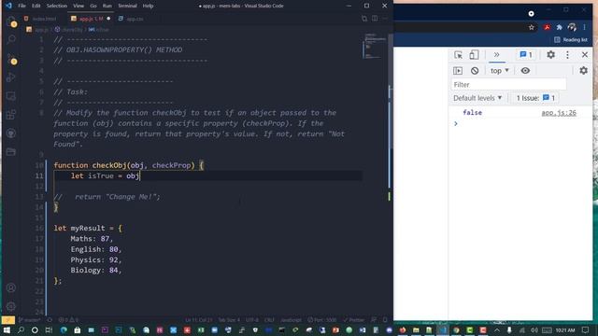
Task: Open Task View on the taskbar
Action: point(49,329)
